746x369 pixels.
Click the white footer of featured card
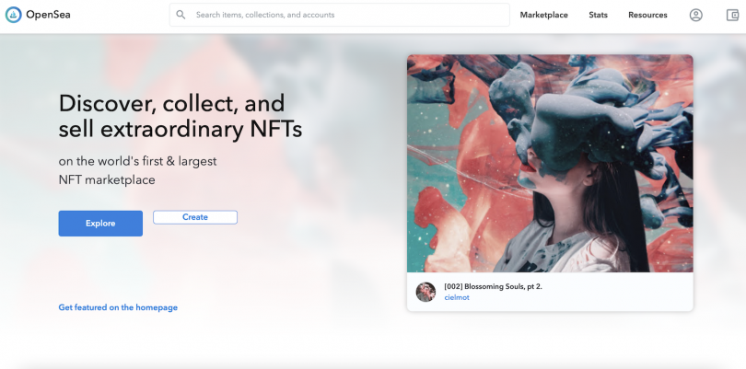click(x=550, y=292)
